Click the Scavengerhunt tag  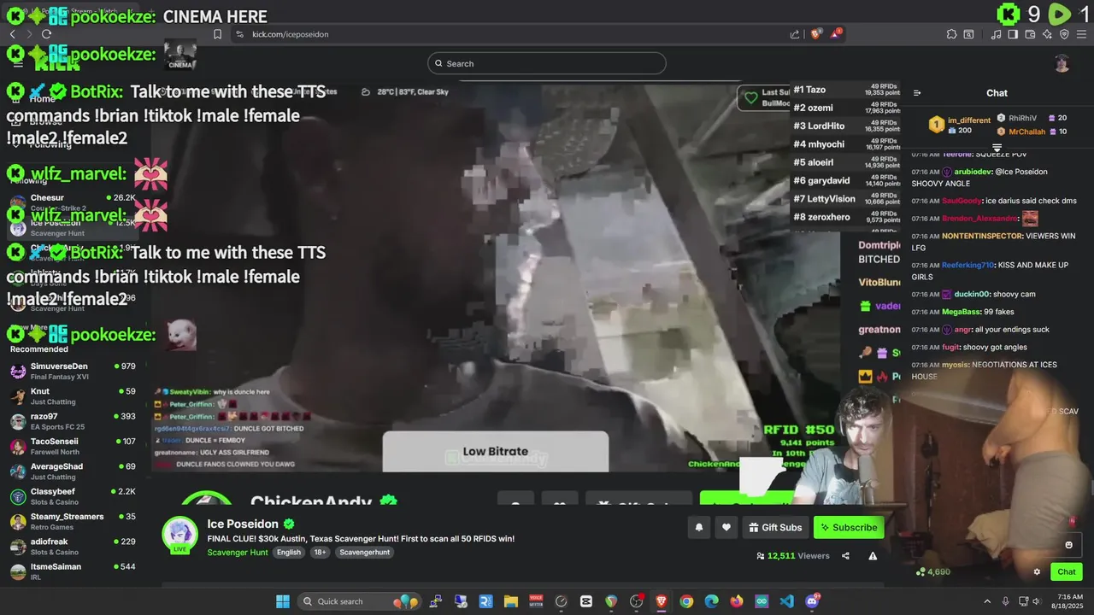(365, 553)
